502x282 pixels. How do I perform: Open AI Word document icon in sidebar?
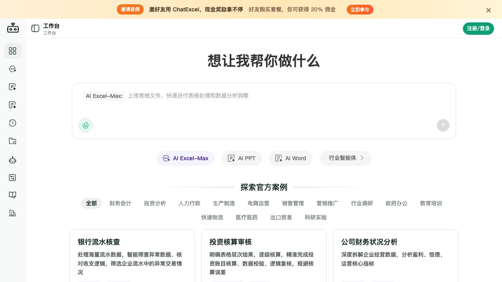coord(13,105)
